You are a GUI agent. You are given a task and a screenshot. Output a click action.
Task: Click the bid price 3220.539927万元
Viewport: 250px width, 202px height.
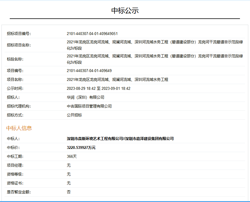(81, 147)
